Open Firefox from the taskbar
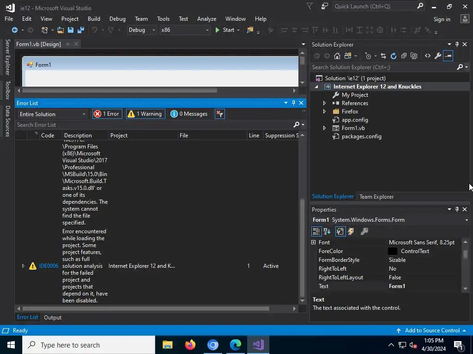The height and width of the screenshot is (354, 473). coord(190,345)
